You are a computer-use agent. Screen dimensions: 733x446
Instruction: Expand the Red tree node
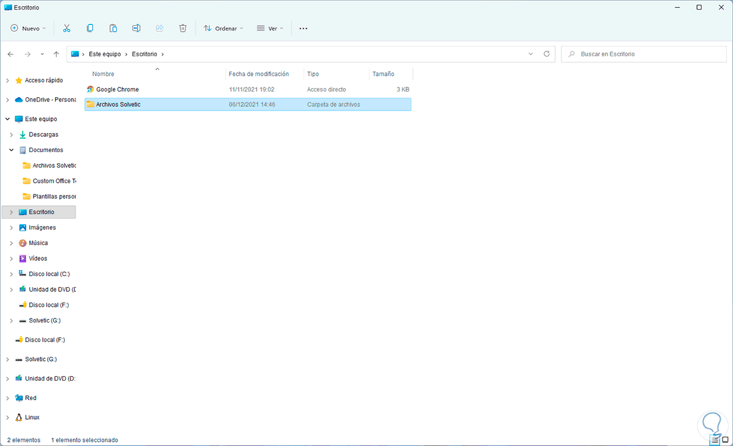tap(7, 398)
